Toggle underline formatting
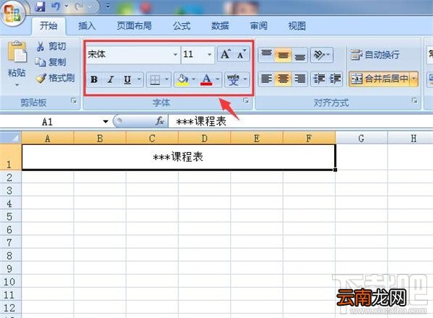Viewport: 433px width, 318px height. click(127, 79)
